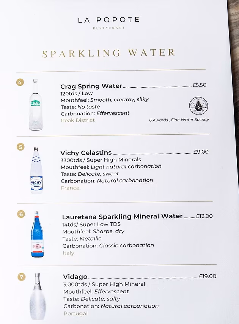Viewport: 239px width, 324px height.
Task: Select the blue Lauretana bottle image
Action: (x=38, y=234)
